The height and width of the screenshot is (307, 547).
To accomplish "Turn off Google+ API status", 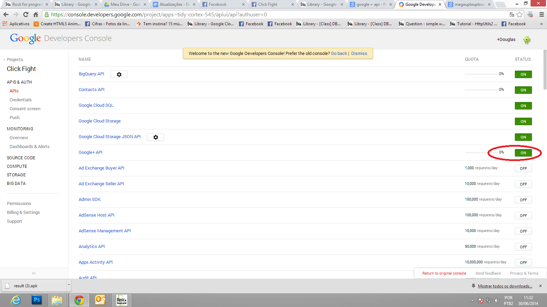I will 523,153.
